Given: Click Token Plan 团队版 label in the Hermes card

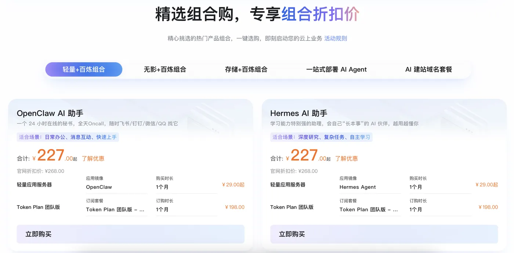Looking at the screenshot, I should click(292, 207).
